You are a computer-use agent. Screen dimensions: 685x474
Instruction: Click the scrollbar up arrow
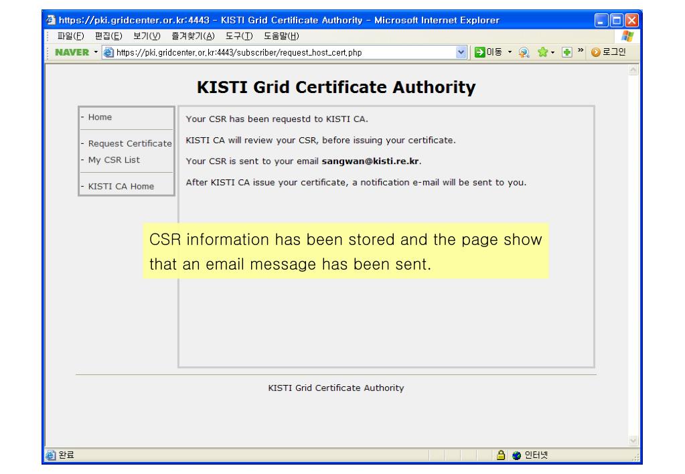pos(633,70)
